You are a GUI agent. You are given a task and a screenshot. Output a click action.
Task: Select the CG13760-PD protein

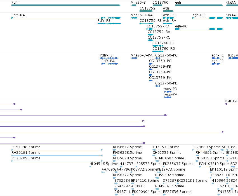click(157, 86)
